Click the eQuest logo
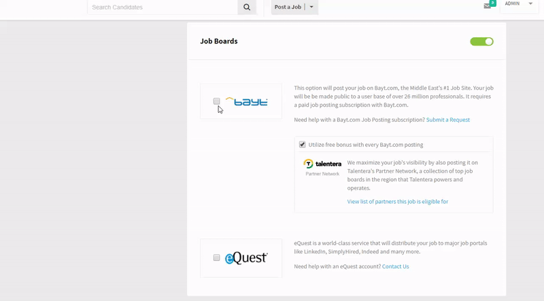Screen dimensions: 544x301 click(x=246, y=258)
